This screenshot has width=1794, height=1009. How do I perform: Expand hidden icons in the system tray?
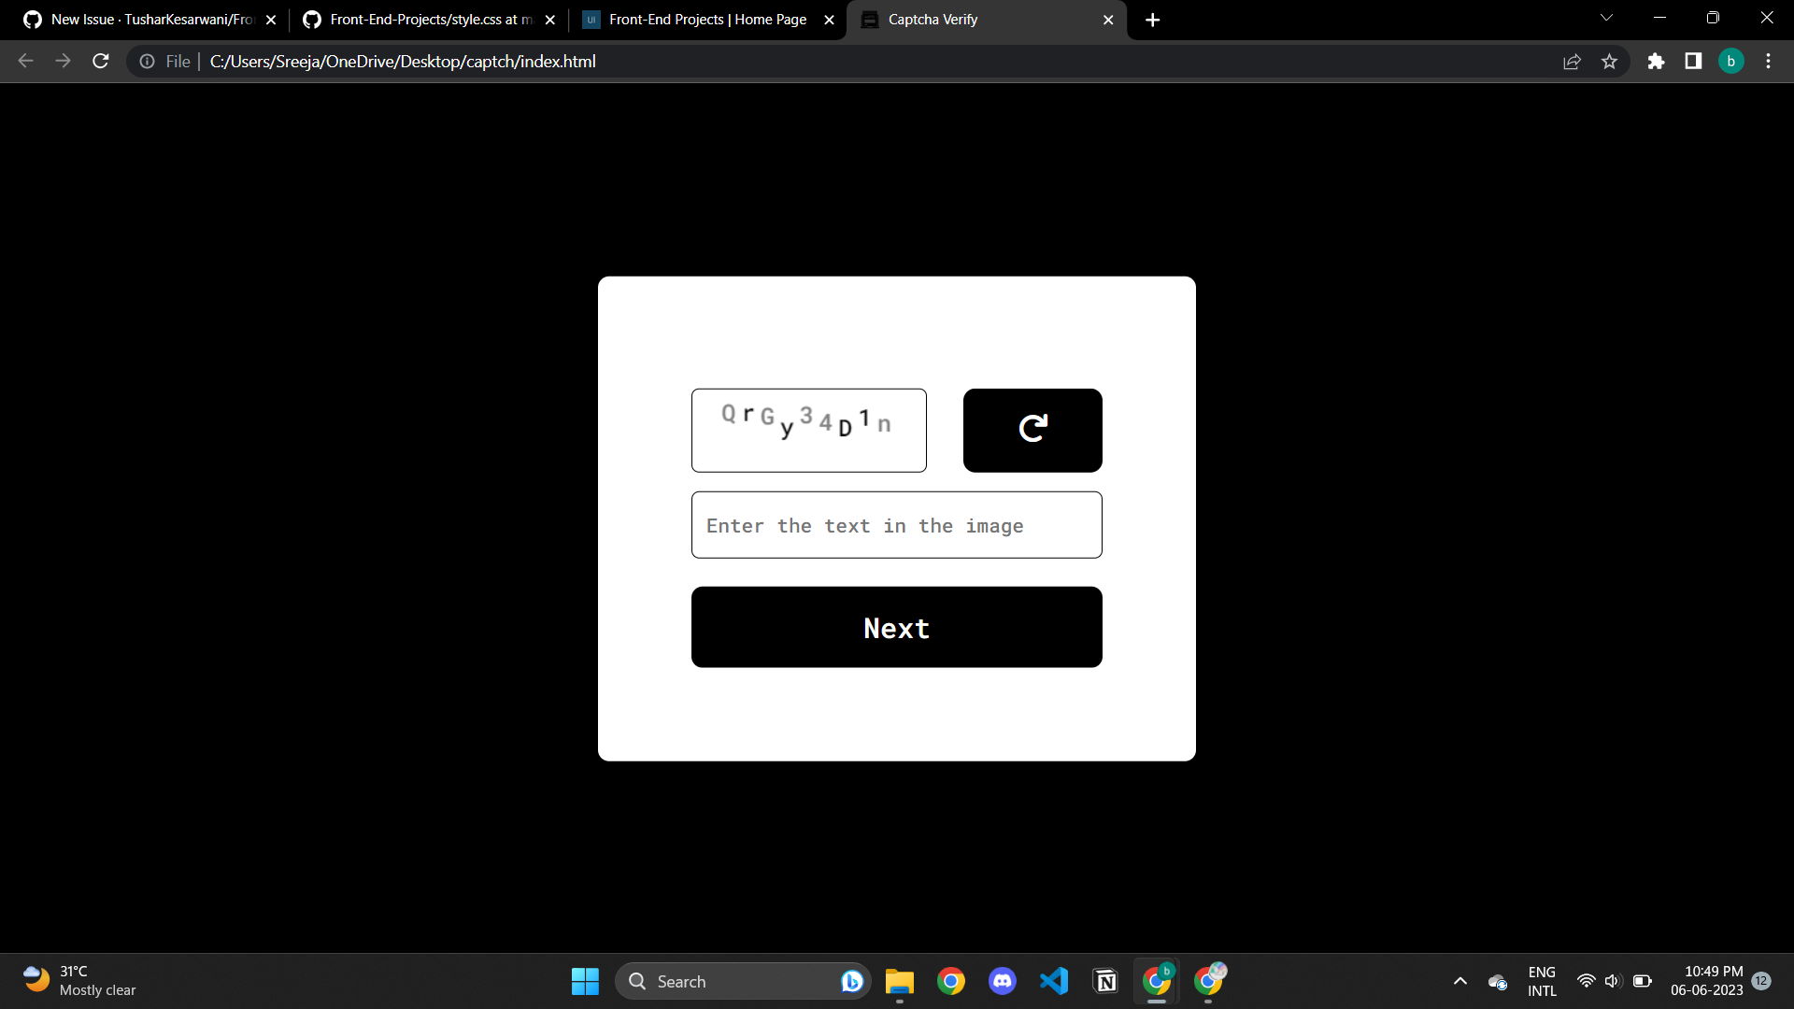tap(1459, 981)
